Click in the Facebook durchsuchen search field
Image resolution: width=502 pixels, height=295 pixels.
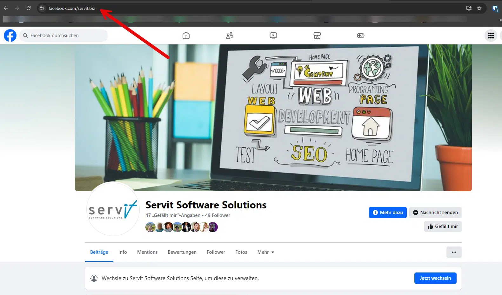(64, 36)
